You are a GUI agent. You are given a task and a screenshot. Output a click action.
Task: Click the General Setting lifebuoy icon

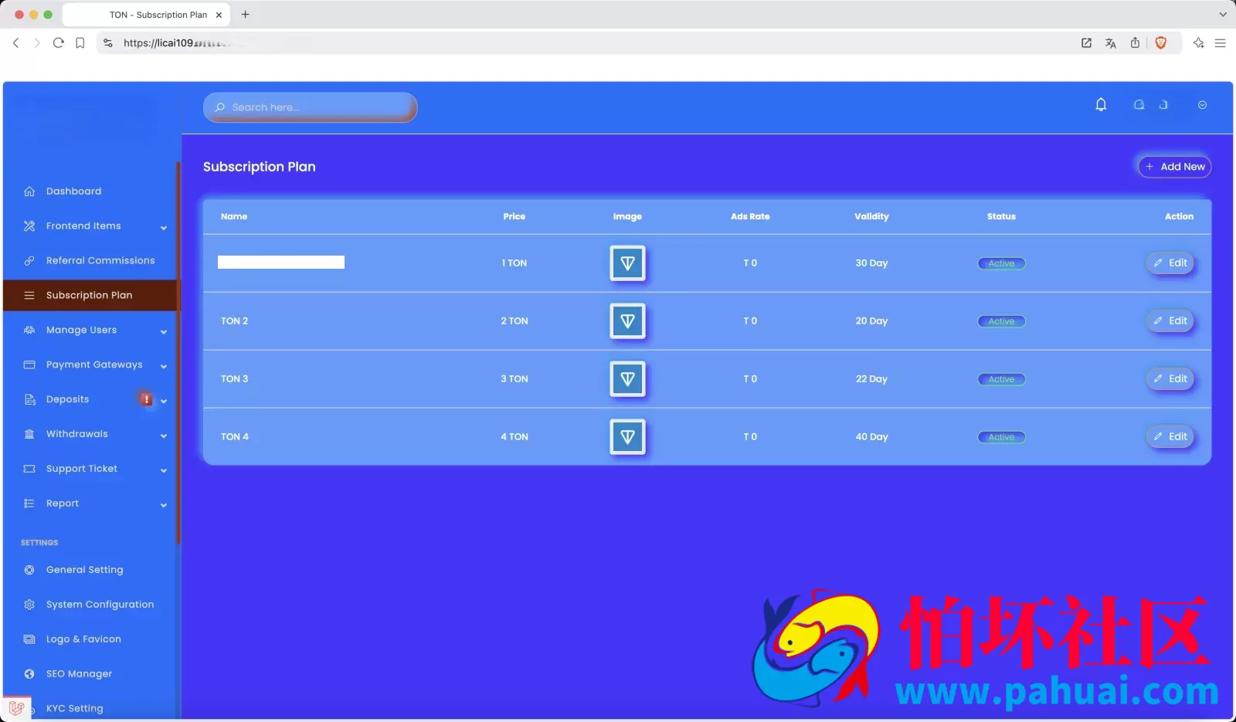(29, 570)
